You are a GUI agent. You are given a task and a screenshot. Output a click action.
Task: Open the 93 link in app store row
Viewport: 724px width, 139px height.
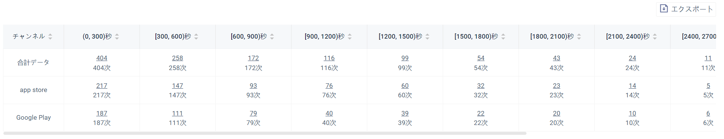(x=253, y=86)
